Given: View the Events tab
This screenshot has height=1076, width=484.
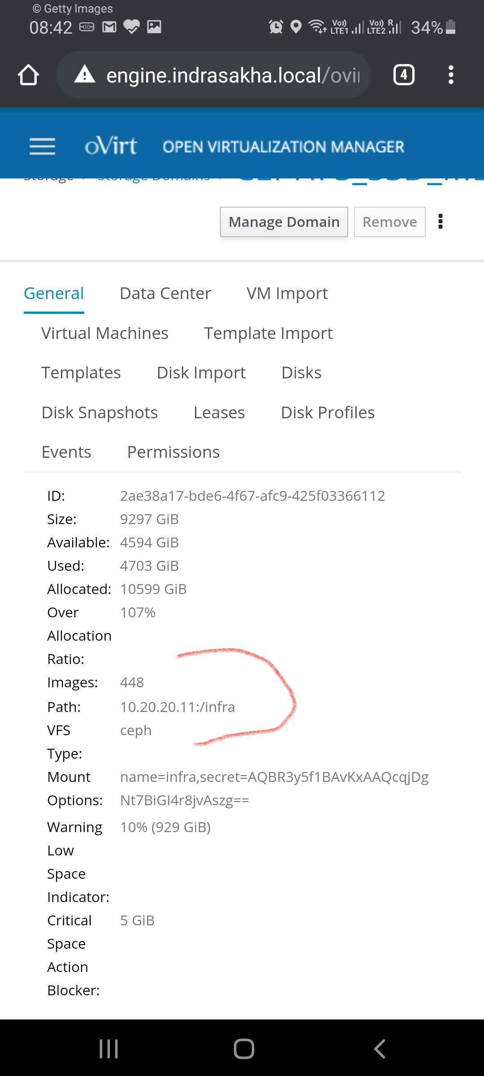Looking at the screenshot, I should (x=66, y=452).
